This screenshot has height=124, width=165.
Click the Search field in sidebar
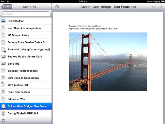click(x=26, y=14)
